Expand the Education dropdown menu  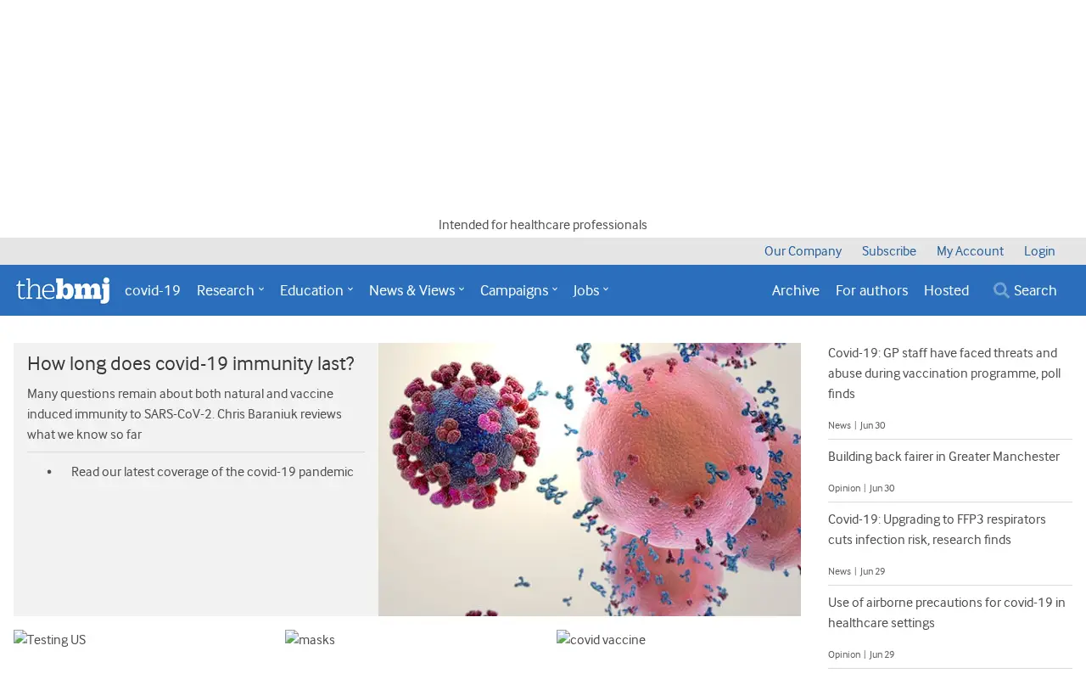click(x=316, y=290)
